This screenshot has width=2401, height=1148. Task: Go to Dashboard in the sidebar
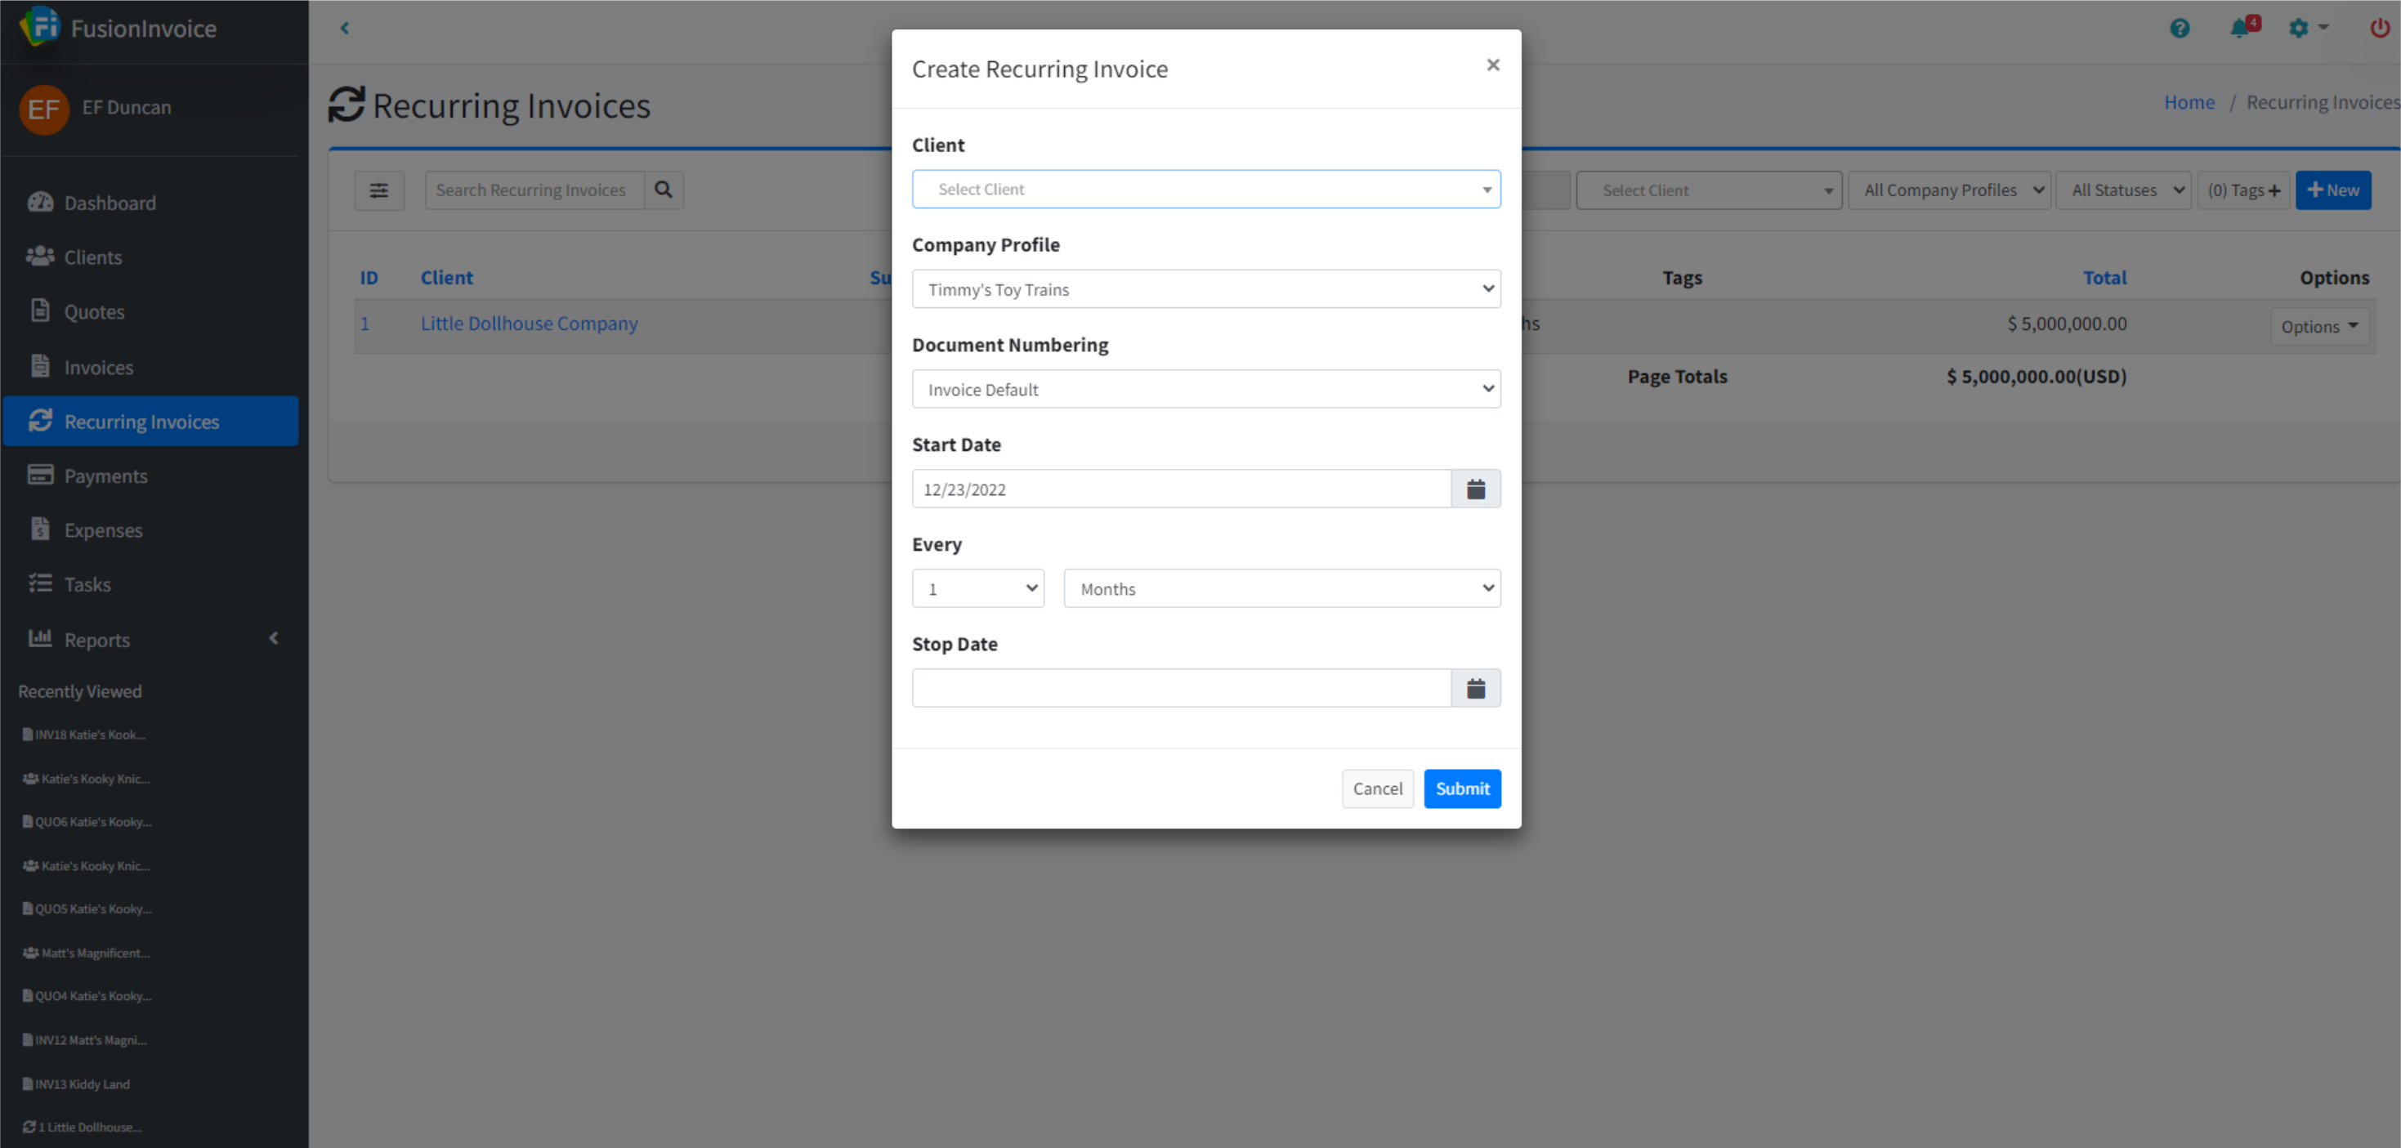point(109,203)
